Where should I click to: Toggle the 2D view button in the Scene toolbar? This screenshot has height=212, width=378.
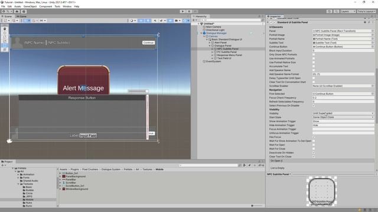[141, 21]
